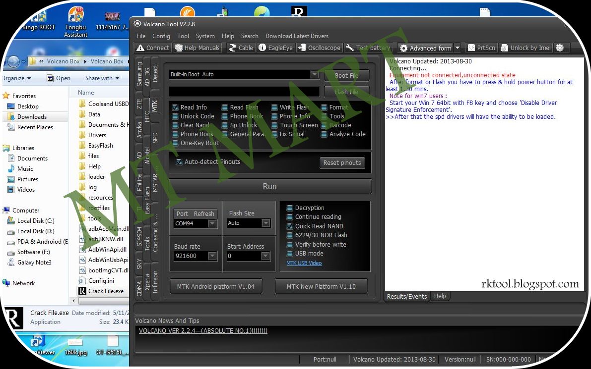Open Unlock by Imei tool
The height and width of the screenshot is (369, 591).
tap(526, 48)
